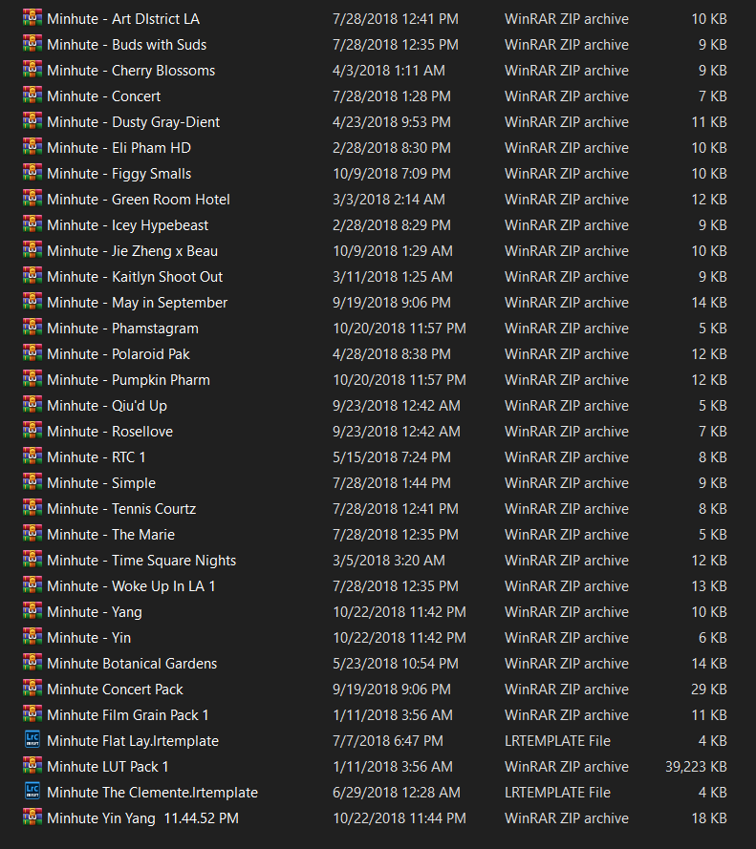This screenshot has height=849, width=756.
Task: Click the Lrc icon for Minhute The Clemente.lrtemplate
Action: click(32, 791)
